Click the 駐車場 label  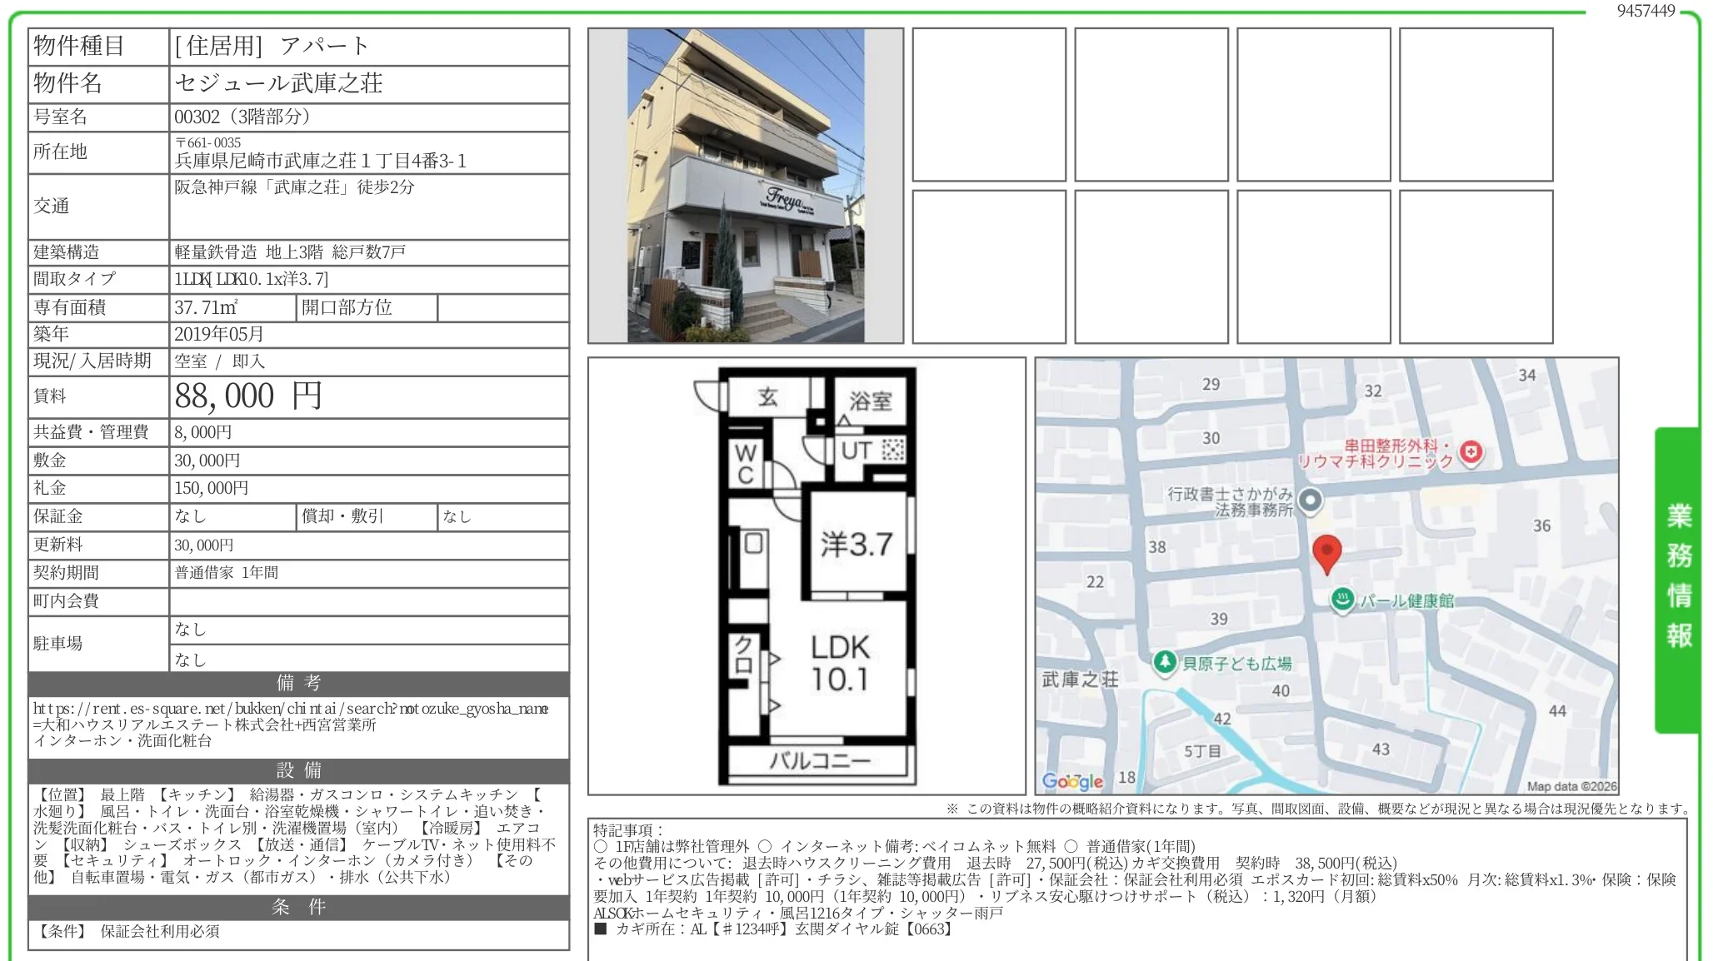point(57,643)
